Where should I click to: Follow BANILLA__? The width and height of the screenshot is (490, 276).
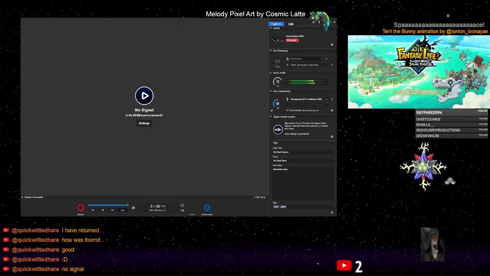click(x=483, y=124)
